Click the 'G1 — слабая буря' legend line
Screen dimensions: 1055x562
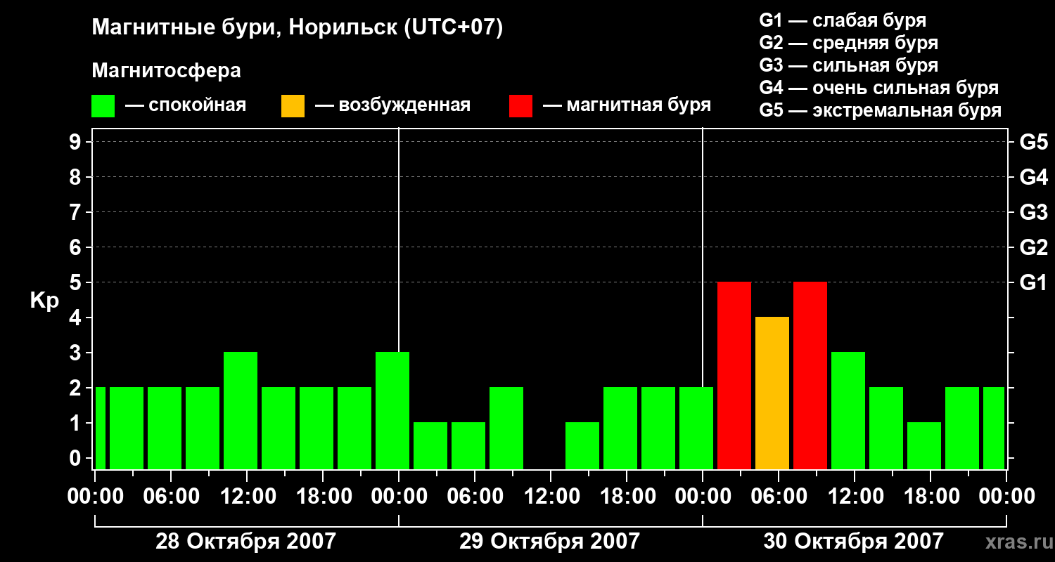843,20
